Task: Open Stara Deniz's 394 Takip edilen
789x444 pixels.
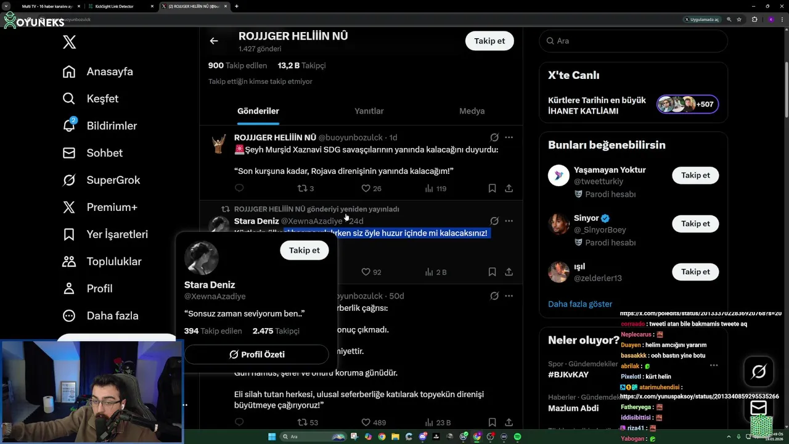Action: coord(213,331)
